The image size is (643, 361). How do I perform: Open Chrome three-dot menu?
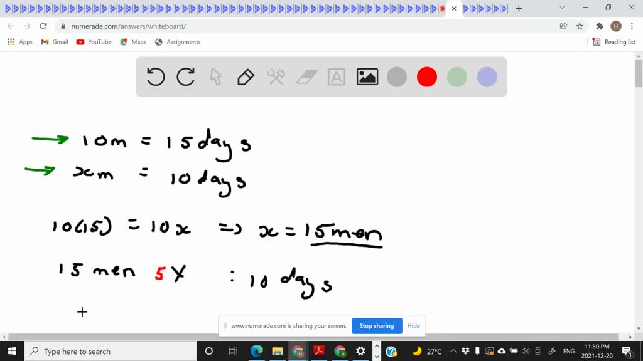[632, 26]
